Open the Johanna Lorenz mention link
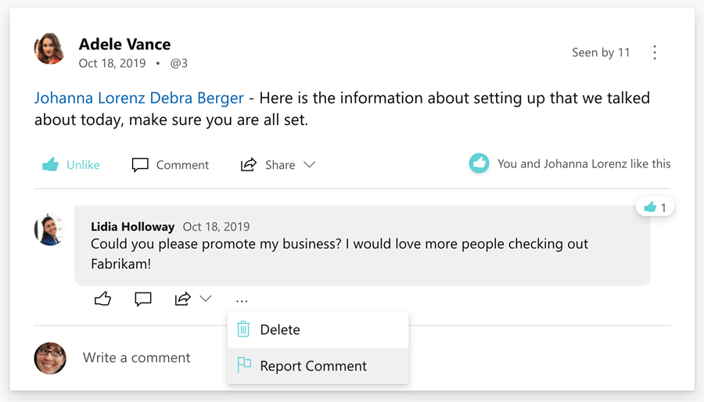This screenshot has width=704, height=402. (x=89, y=99)
